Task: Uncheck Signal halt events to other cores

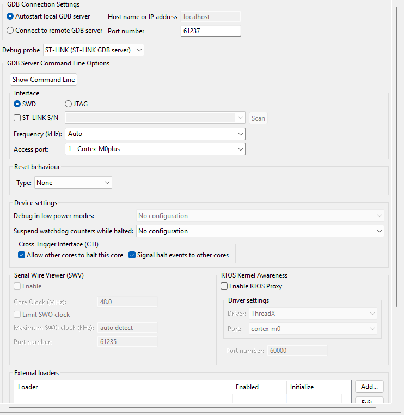Action: pyautogui.click(x=132, y=255)
